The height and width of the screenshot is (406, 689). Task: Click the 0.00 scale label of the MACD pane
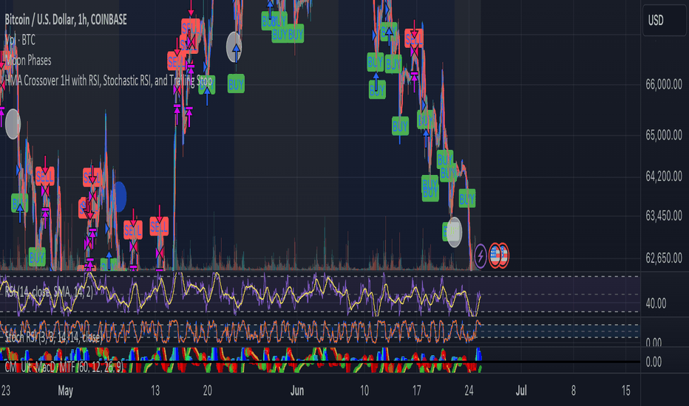pyautogui.click(x=654, y=361)
